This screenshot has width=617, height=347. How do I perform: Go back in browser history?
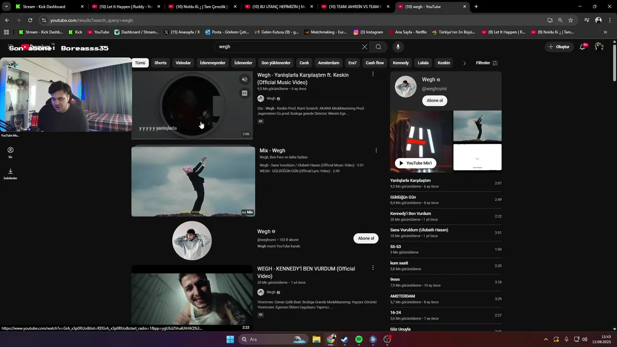[7, 20]
